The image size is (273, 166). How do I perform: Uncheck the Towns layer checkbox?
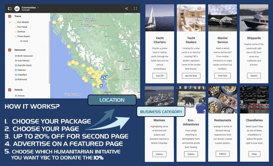10,16
